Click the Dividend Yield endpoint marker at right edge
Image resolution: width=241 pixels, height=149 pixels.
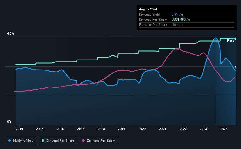(236, 67)
